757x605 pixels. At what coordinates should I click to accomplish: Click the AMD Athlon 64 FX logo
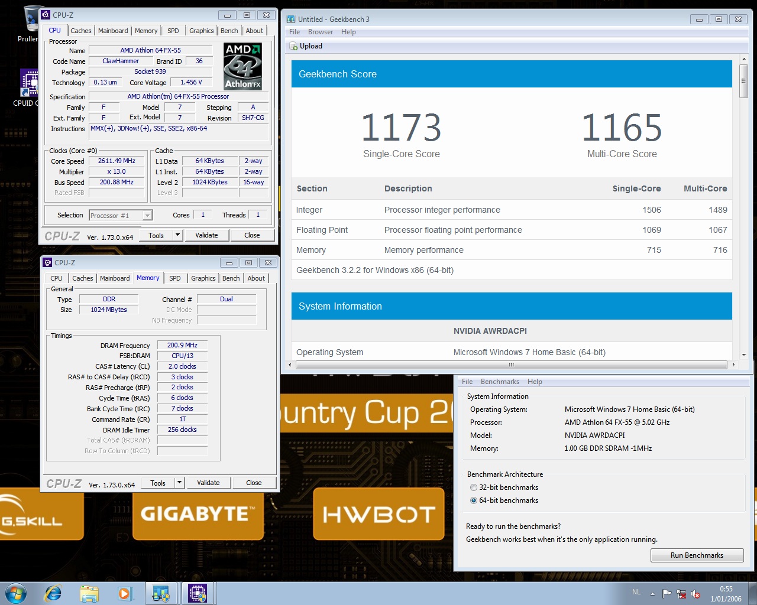(243, 66)
